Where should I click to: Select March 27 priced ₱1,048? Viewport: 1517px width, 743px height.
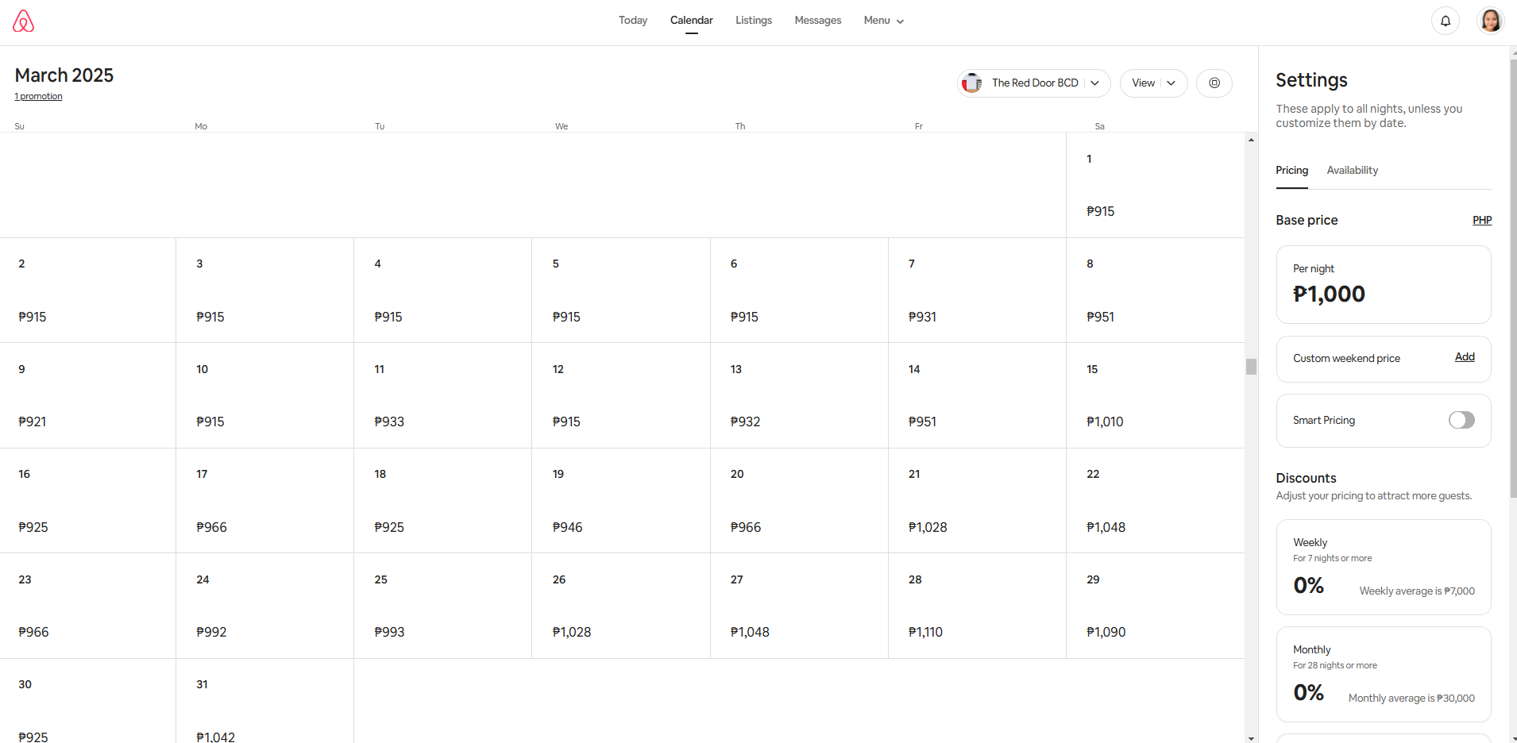(x=799, y=606)
